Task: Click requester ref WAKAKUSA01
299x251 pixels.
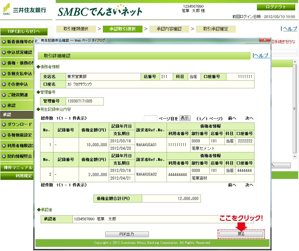Action: click(147, 145)
